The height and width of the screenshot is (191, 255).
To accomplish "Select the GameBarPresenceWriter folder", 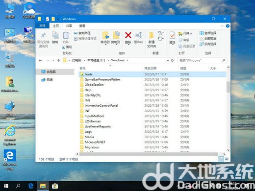I will [x=153, y=79].
